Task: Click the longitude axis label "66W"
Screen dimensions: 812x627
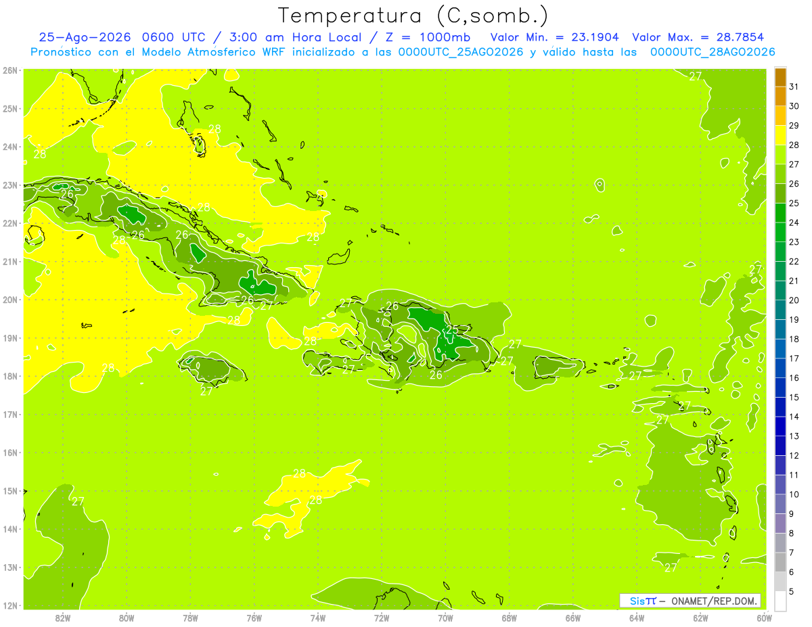Action: click(x=573, y=618)
